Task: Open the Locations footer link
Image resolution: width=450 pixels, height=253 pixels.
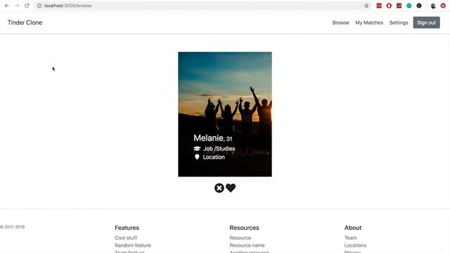Action: click(x=355, y=245)
